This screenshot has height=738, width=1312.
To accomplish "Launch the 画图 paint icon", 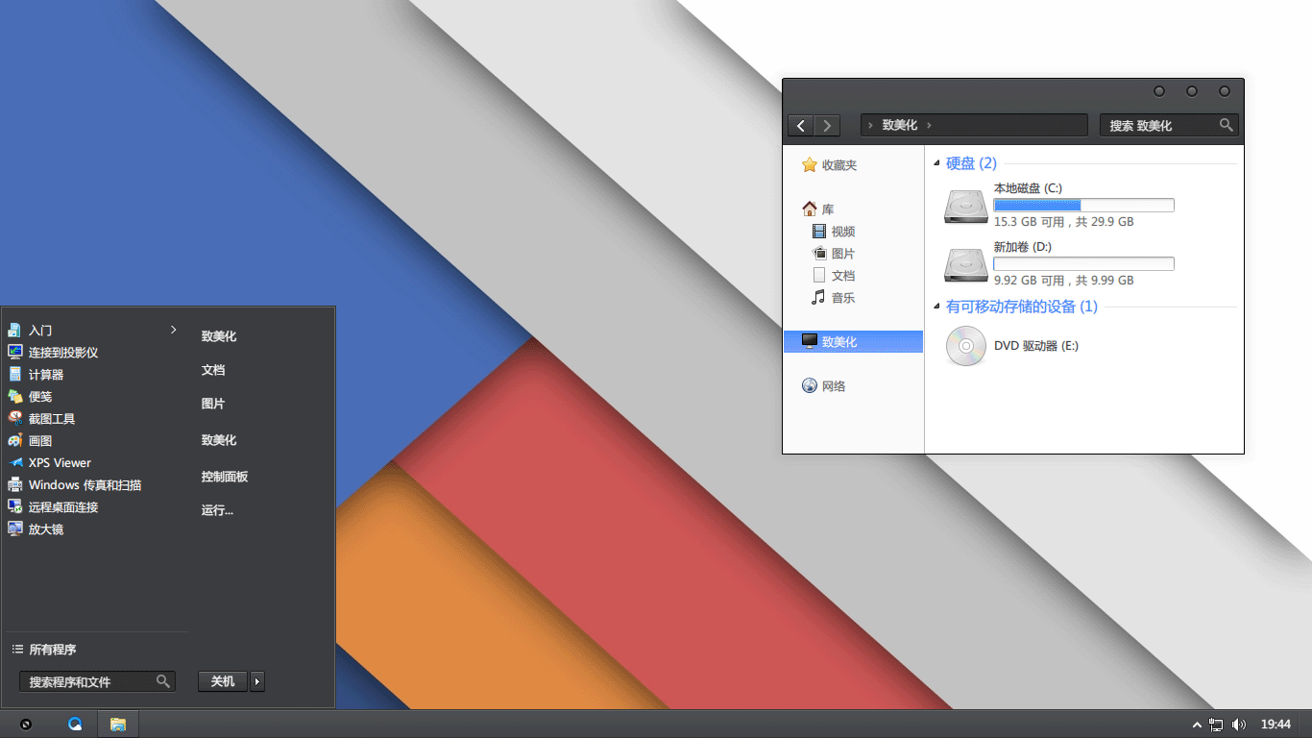I will [x=15, y=441].
